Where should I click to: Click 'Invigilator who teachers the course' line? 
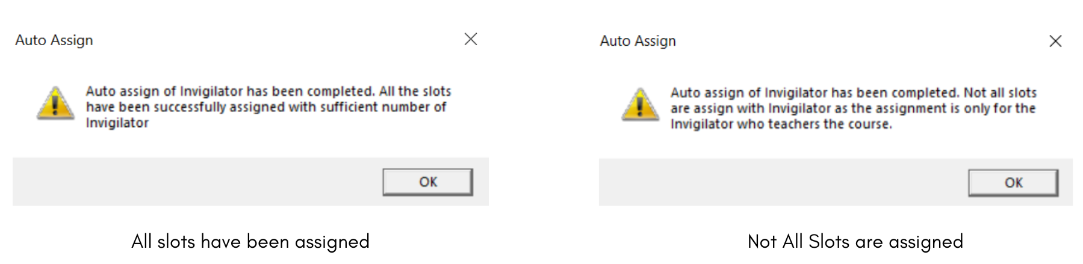pyautogui.click(x=781, y=124)
